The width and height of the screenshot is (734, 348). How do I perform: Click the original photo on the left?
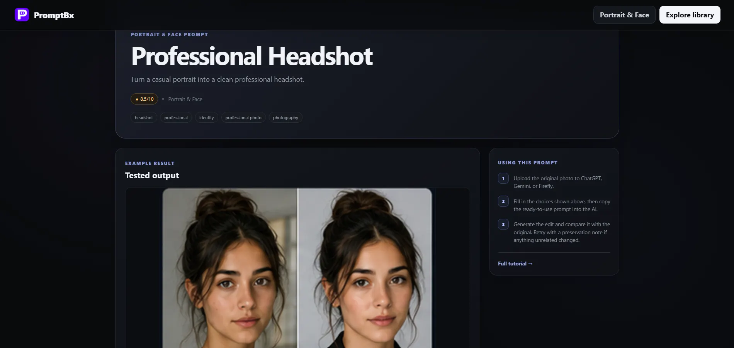pos(229,268)
